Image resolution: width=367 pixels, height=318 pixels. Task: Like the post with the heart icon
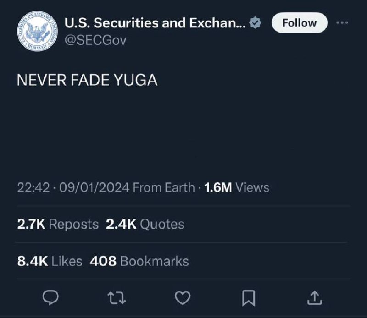pyautogui.click(x=183, y=298)
